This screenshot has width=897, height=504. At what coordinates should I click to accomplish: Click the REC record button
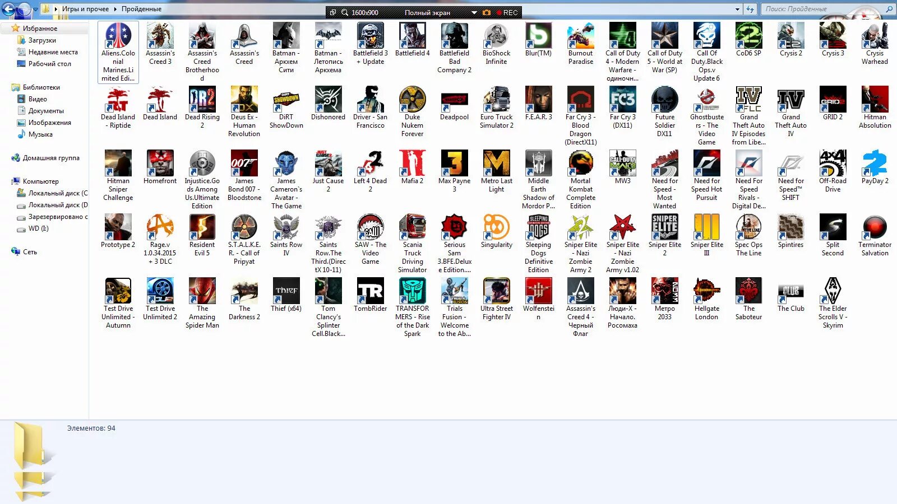click(507, 12)
